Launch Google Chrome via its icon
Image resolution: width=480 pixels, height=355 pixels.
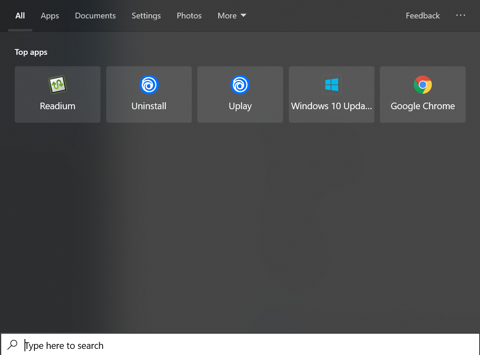point(423,85)
